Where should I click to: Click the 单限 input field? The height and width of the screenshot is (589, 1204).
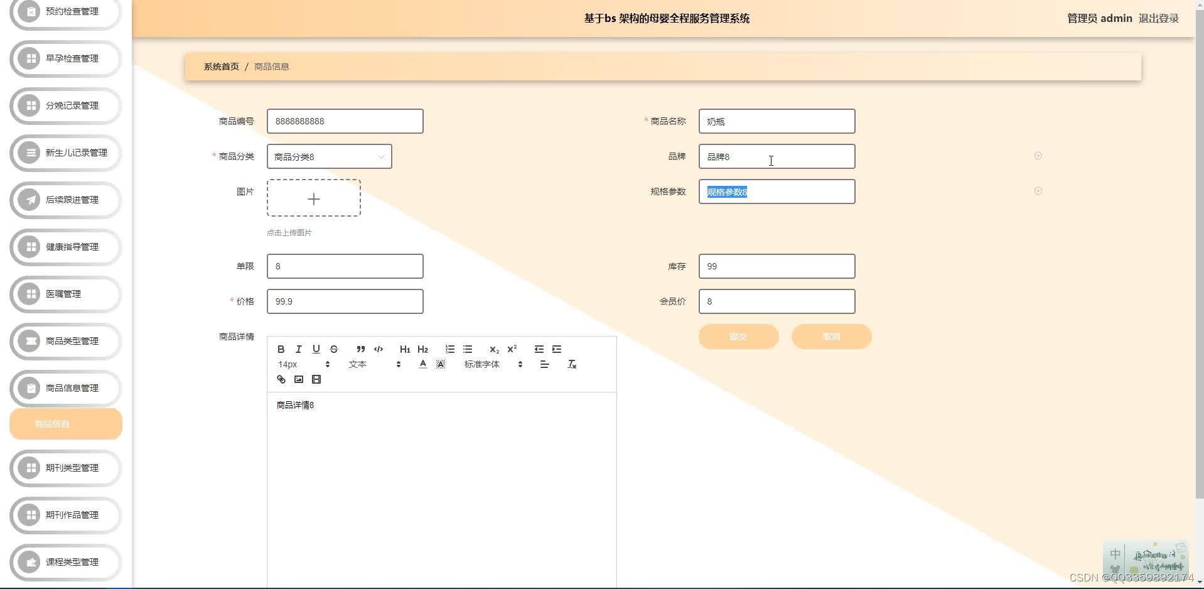(x=345, y=266)
